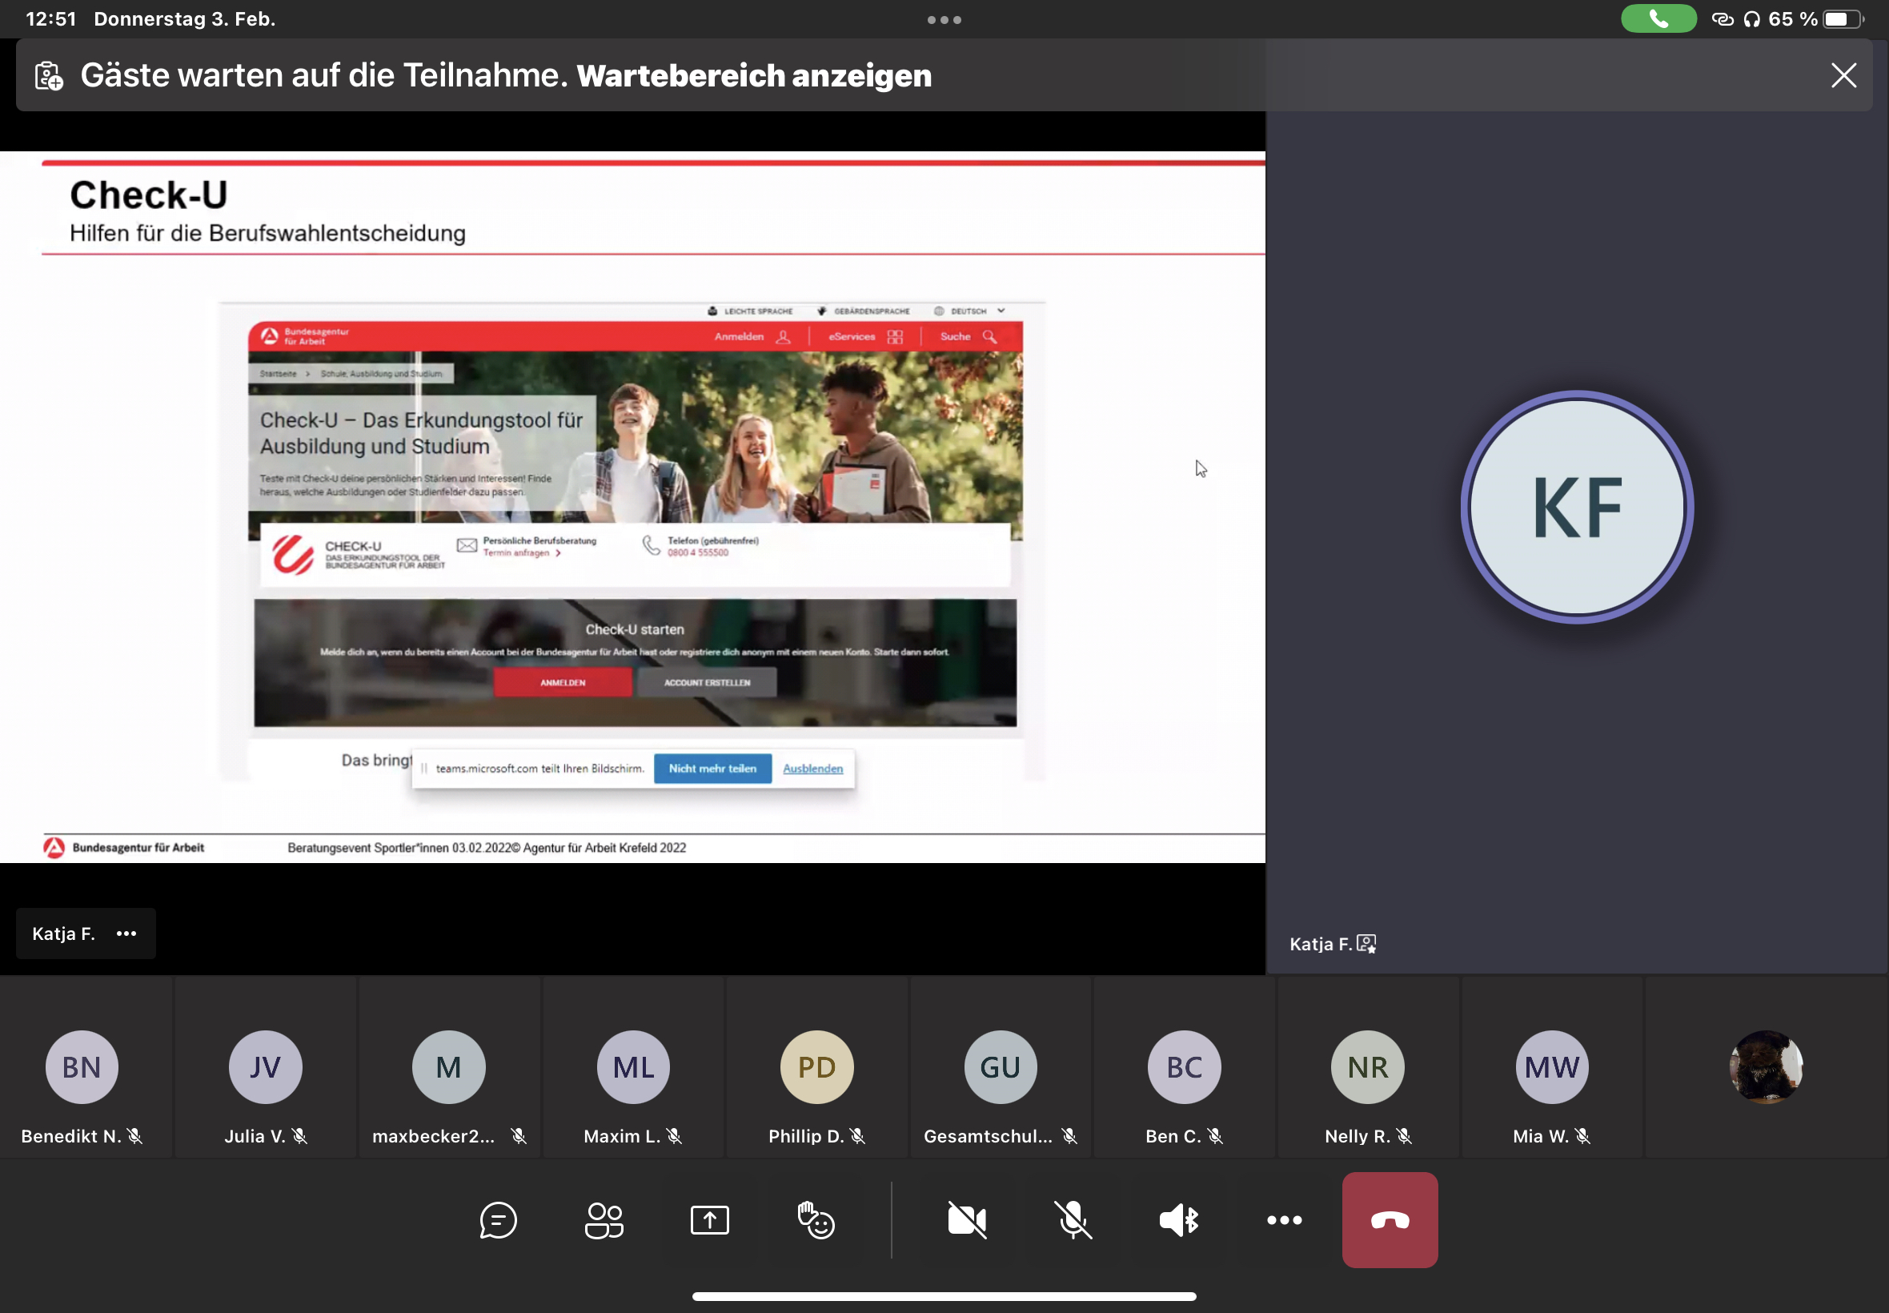This screenshot has width=1889, height=1313.
Task: Show the participants list icon
Action: (604, 1220)
